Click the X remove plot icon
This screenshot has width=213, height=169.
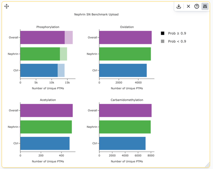click(188, 6)
